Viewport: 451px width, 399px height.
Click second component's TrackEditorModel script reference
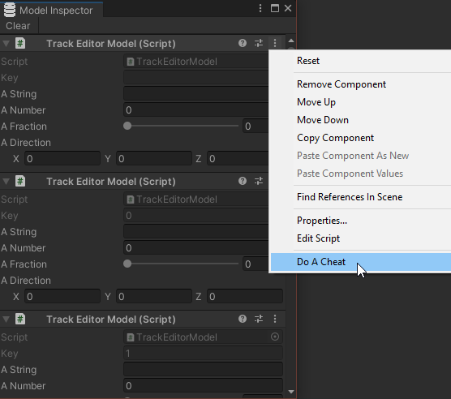tap(195, 199)
